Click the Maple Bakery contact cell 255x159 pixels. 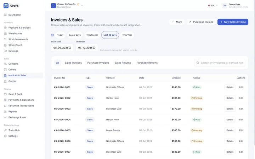click(x=113, y=130)
